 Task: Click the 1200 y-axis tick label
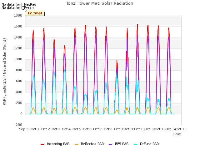tap(18, 48)
